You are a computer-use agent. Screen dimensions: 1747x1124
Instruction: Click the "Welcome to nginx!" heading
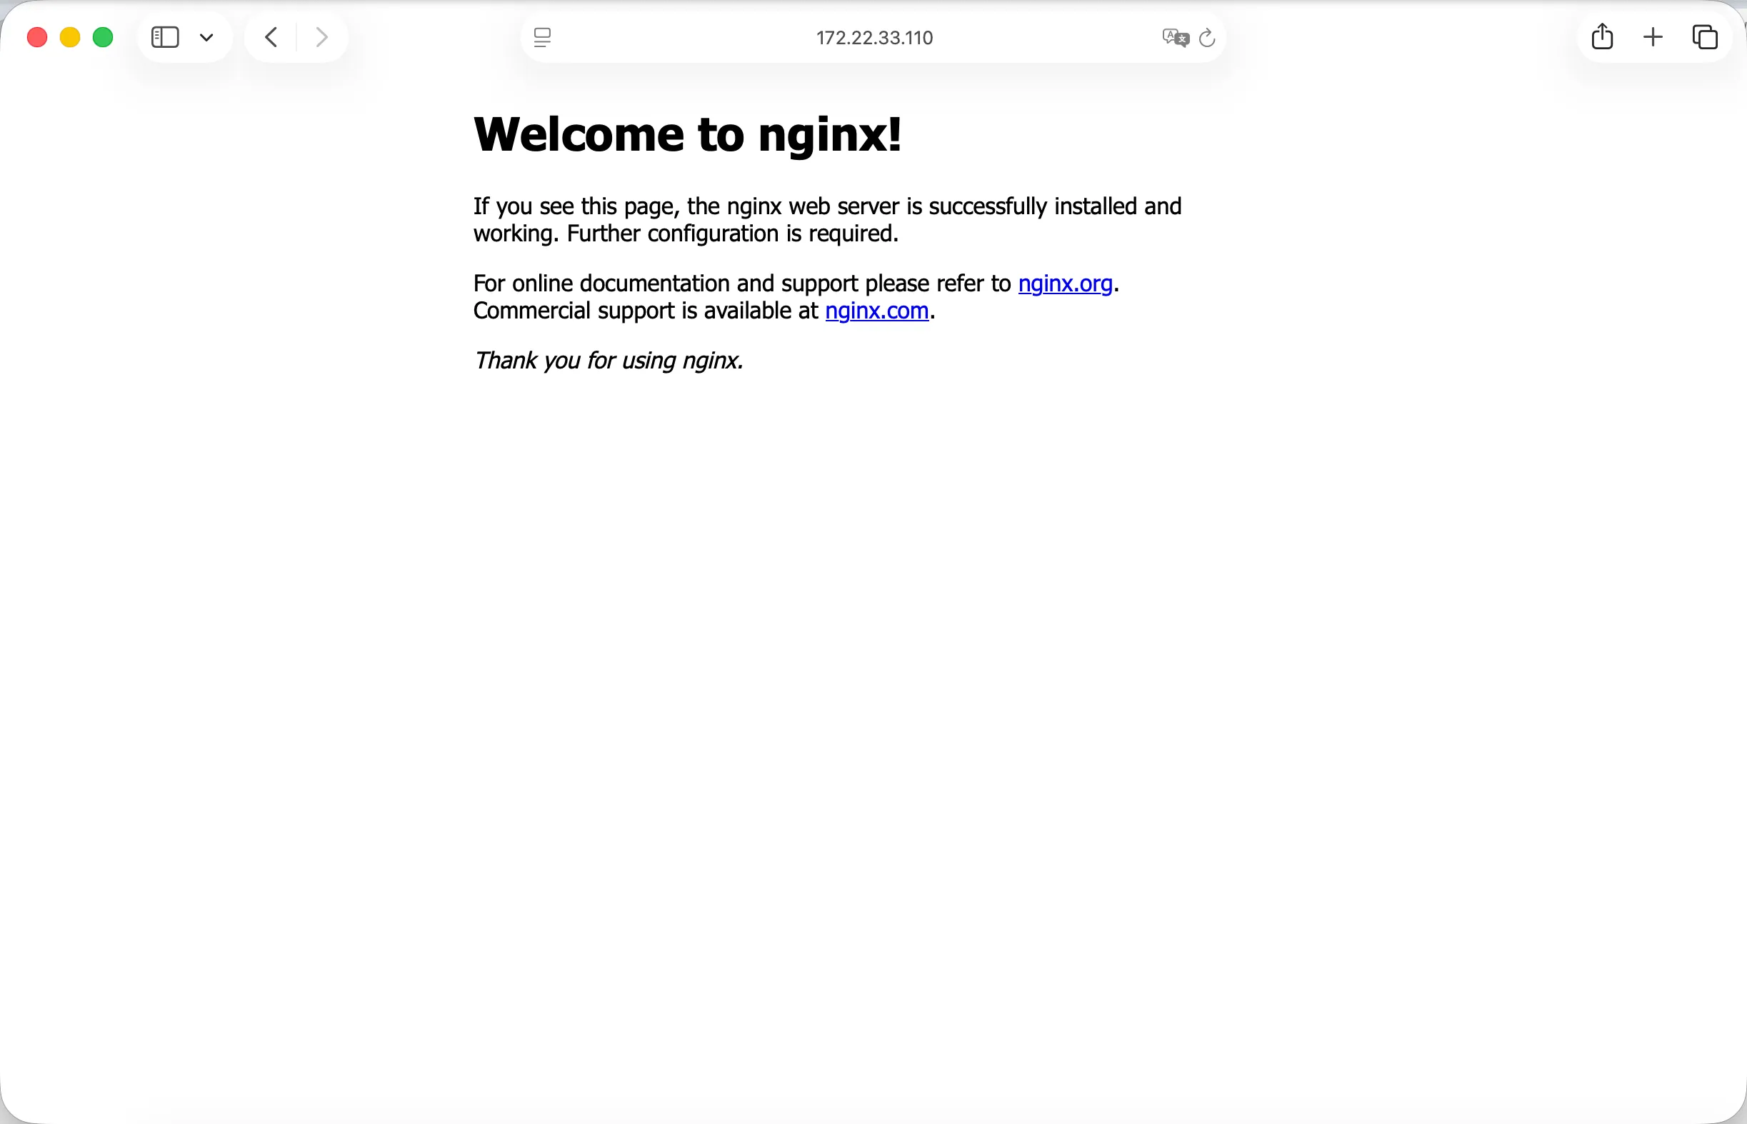(x=687, y=134)
